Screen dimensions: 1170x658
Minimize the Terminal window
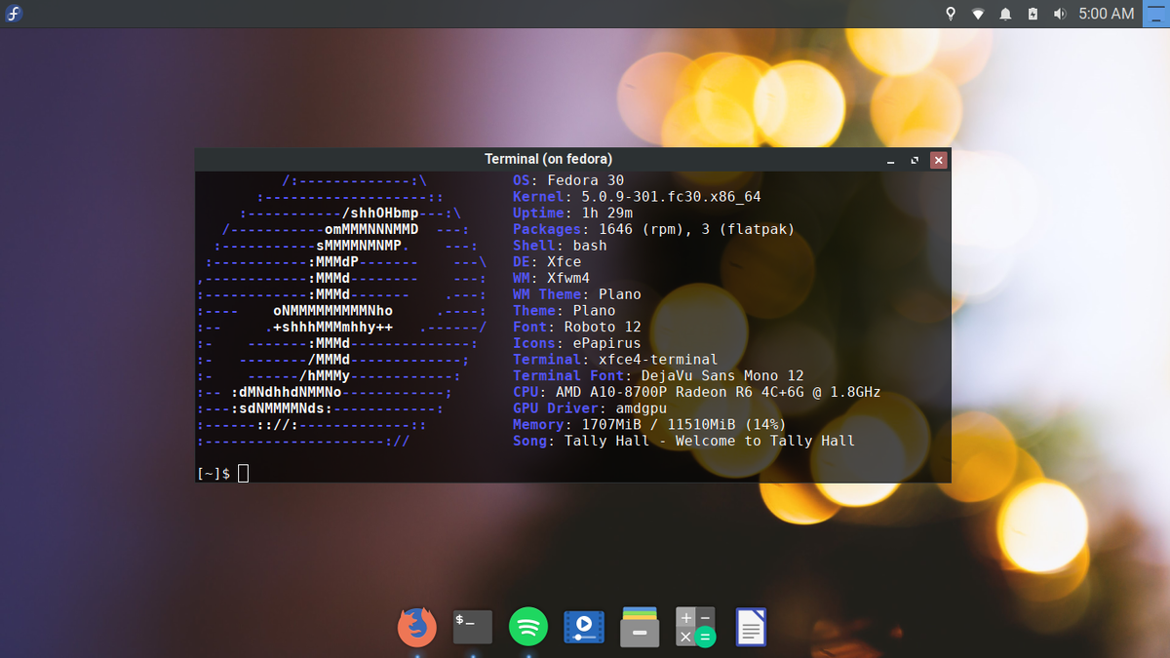891,160
